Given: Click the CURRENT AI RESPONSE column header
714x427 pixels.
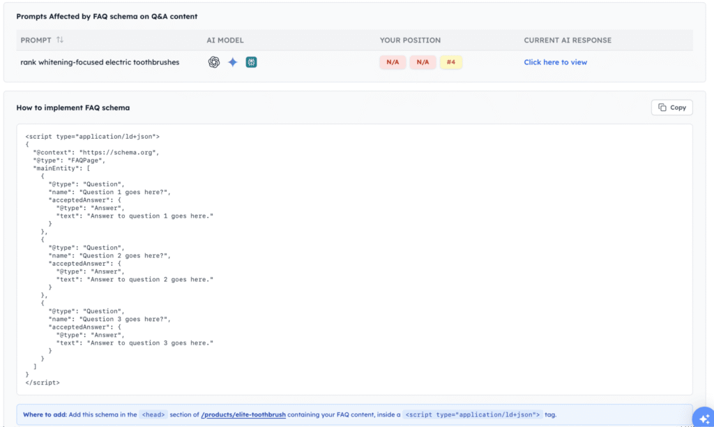Looking at the screenshot, I should click(x=568, y=40).
